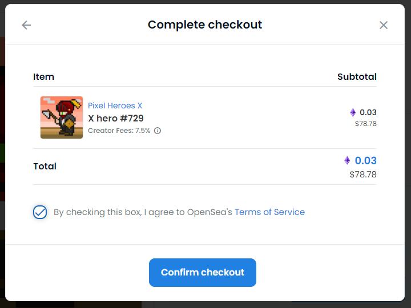
Task: Close the Complete checkout dialog
Action: tap(384, 25)
